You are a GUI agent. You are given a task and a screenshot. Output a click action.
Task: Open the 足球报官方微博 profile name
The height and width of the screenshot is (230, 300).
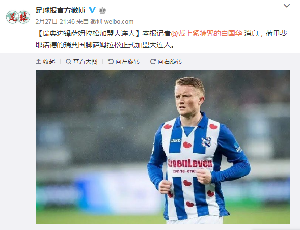coord(60,10)
